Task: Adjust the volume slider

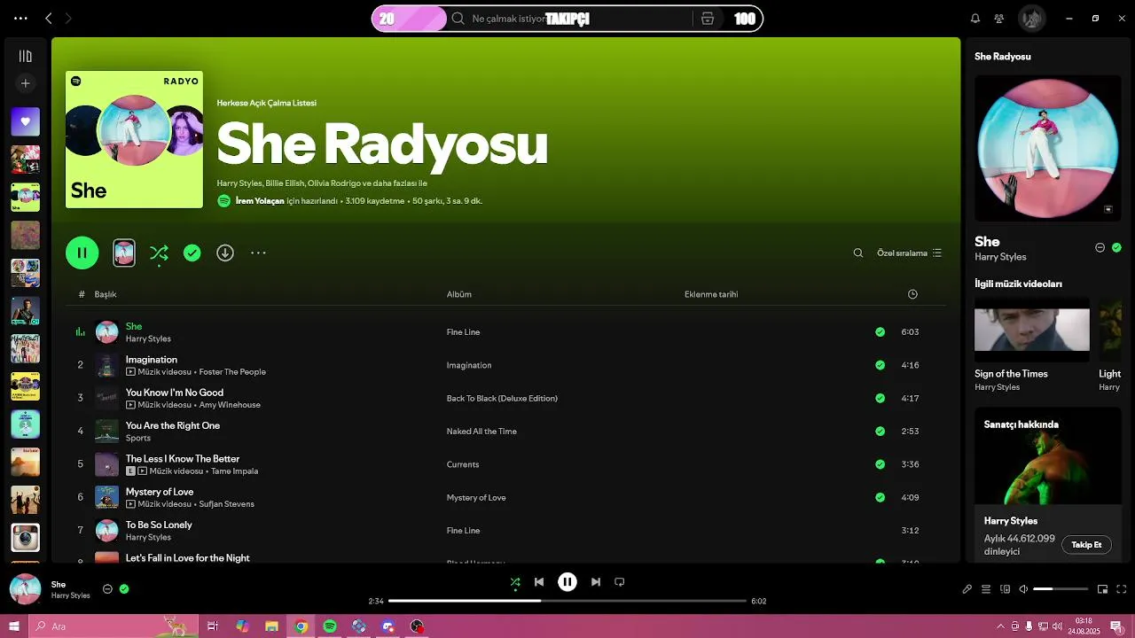Action: pos(1061,589)
